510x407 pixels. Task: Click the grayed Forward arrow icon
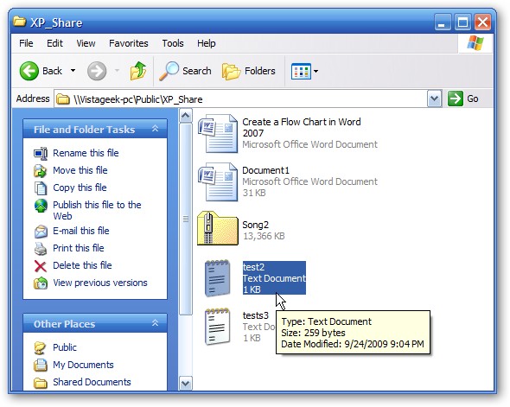tap(97, 71)
